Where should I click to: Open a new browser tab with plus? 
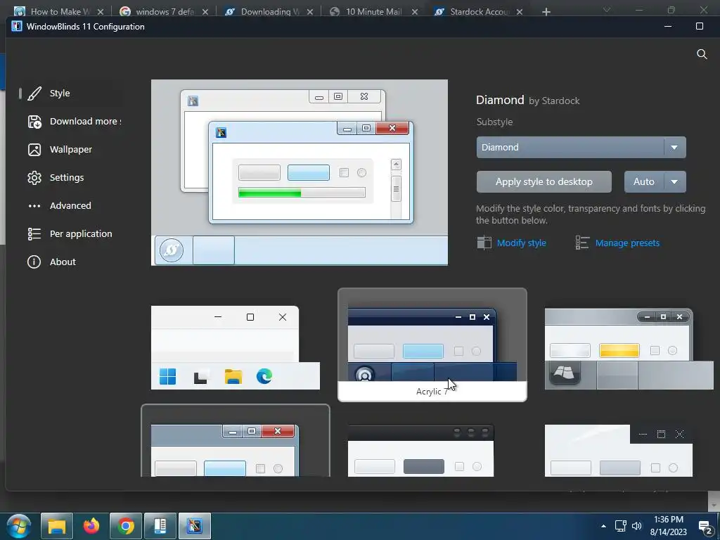pyautogui.click(x=546, y=12)
